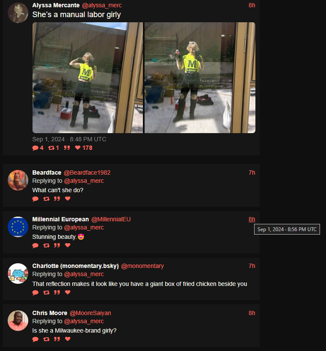326x351 pixels.
Task: Like Beardface's reply
Action: 68,199
